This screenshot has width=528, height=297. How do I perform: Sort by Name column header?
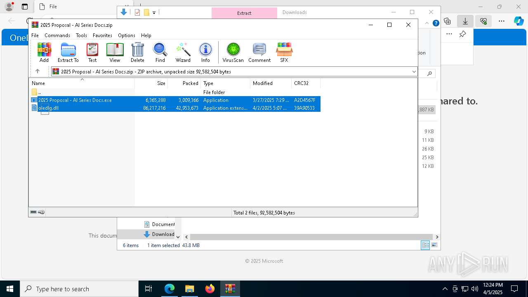click(82, 83)
